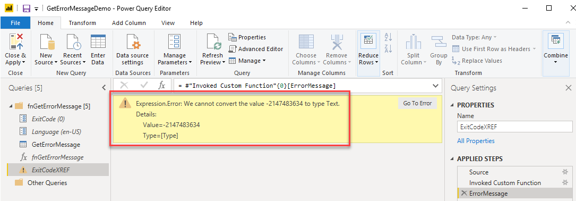Click the Reduce Rows icon

point(368,41)
